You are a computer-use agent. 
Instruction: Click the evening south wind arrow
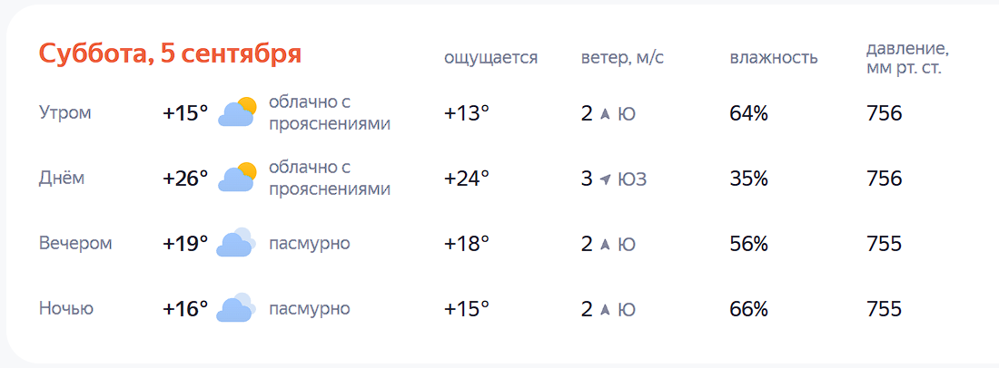605,244
